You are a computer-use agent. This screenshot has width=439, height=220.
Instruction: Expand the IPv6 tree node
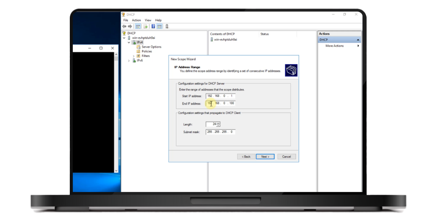[x=129, y=60]
